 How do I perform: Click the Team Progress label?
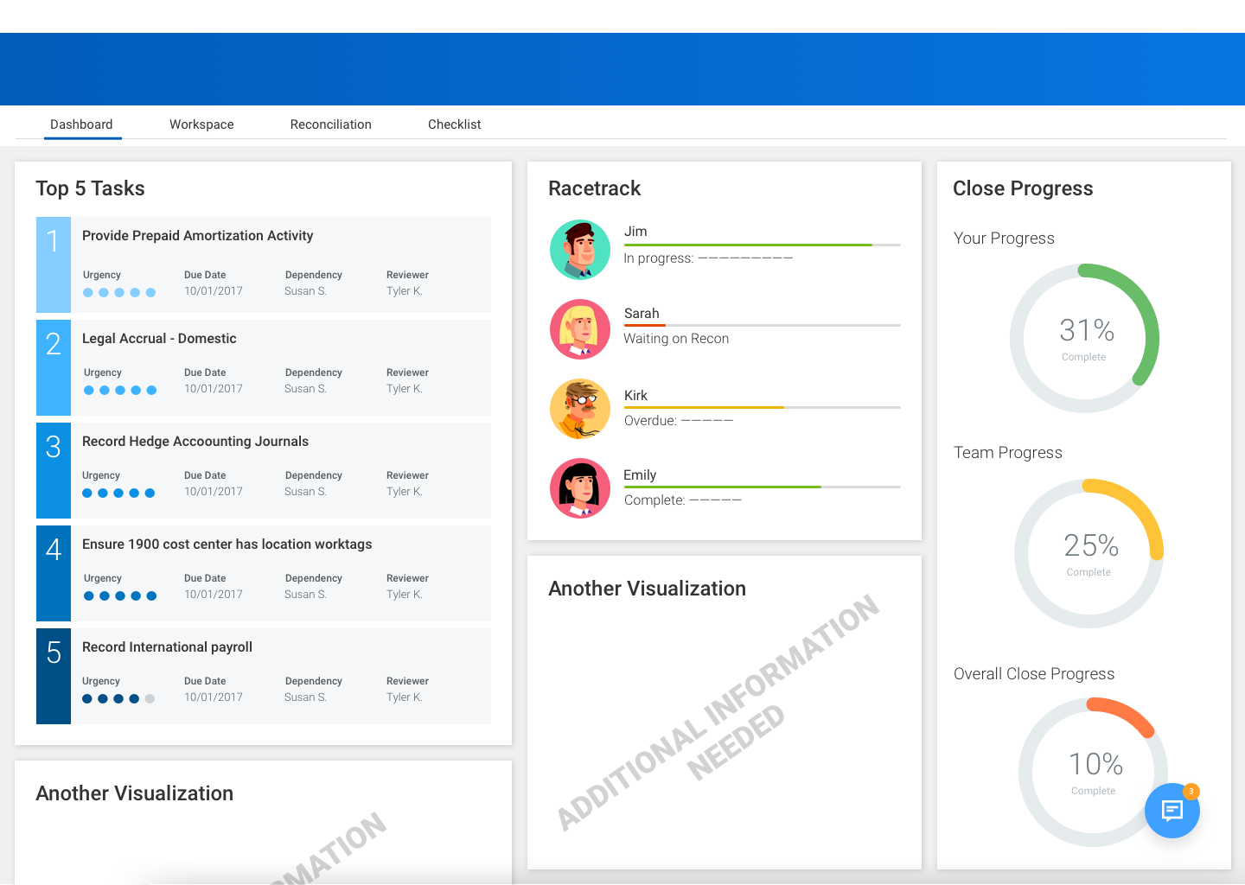point(1008,453)
